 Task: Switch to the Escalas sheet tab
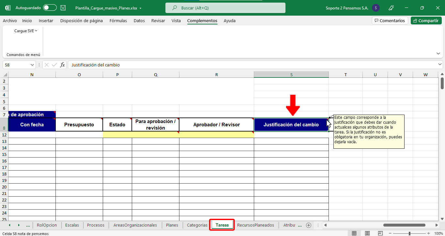72,225
